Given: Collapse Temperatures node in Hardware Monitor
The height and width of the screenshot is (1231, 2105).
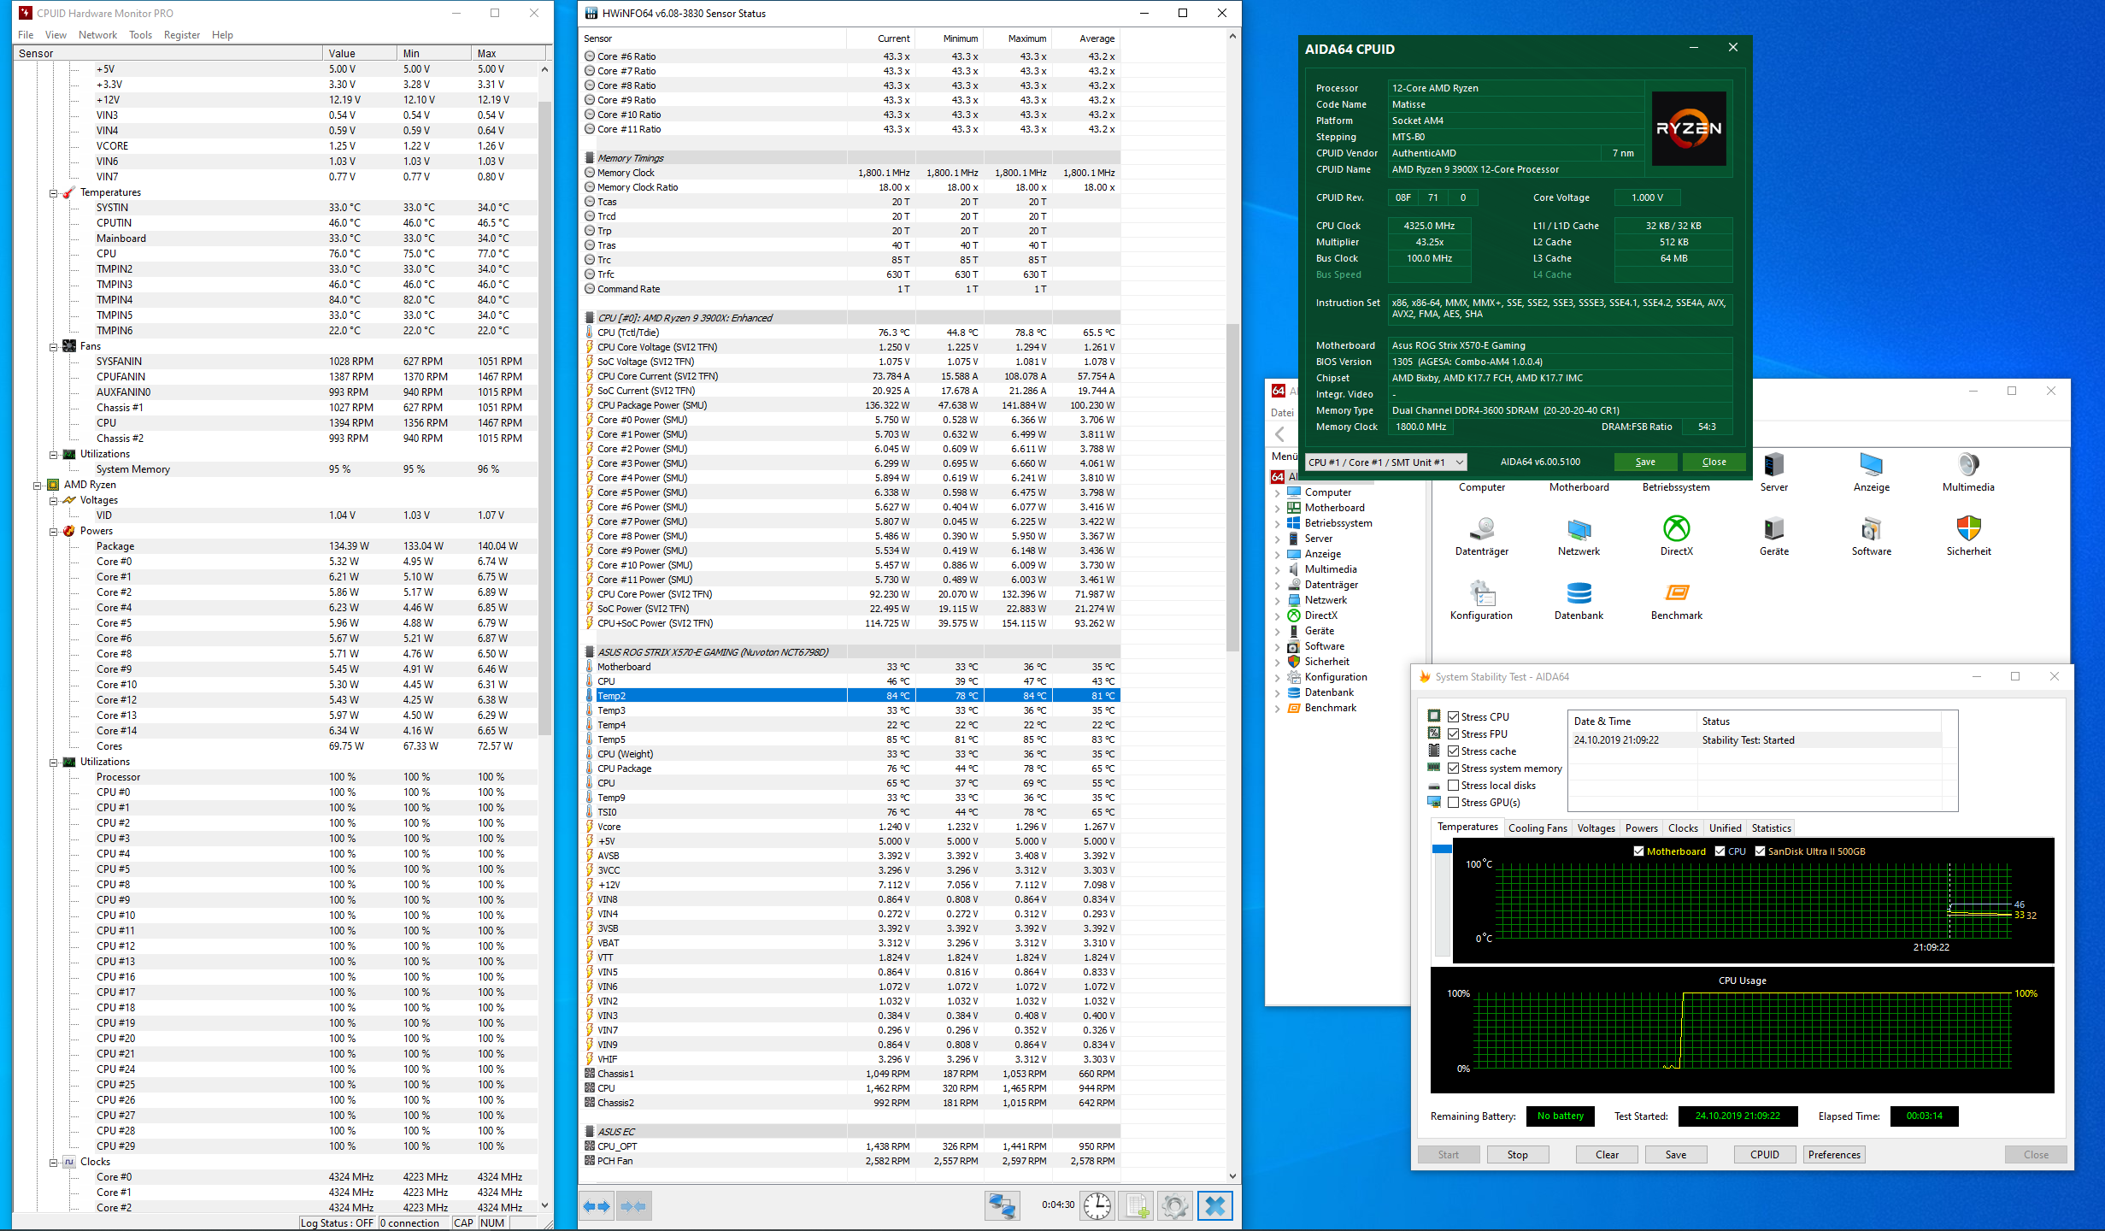Looking at the screenshot, I should [53, 193].
